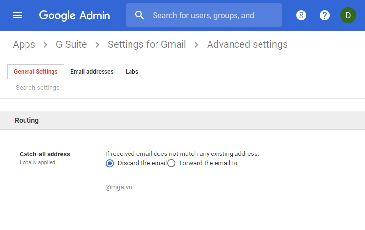Click the search magnifier icon

pyautogui.click(x=139, y=15)
